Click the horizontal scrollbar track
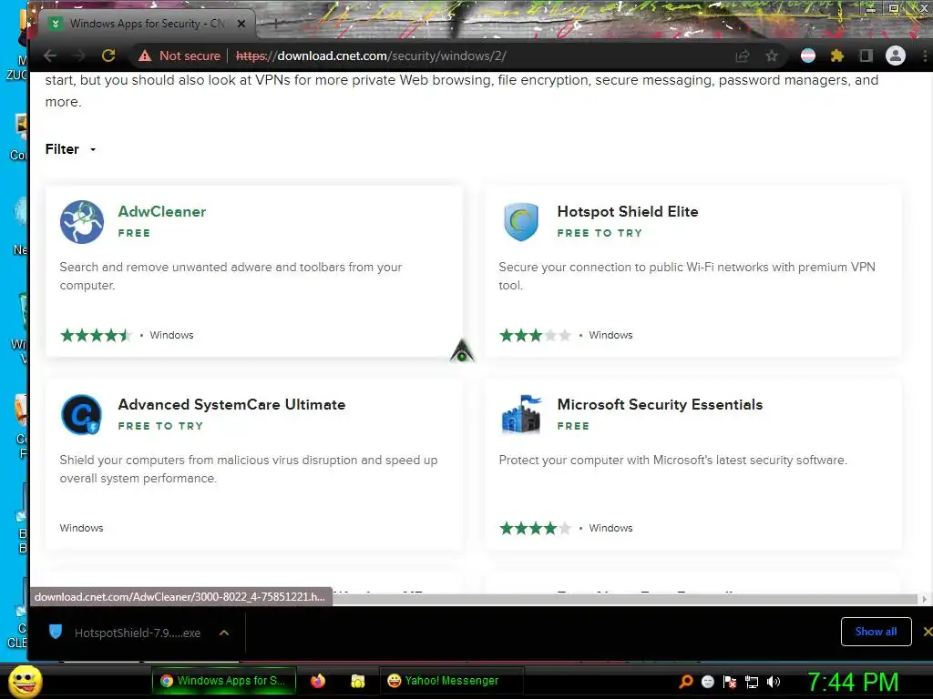This screenshot has height=699, width=933. coord(625,599)
